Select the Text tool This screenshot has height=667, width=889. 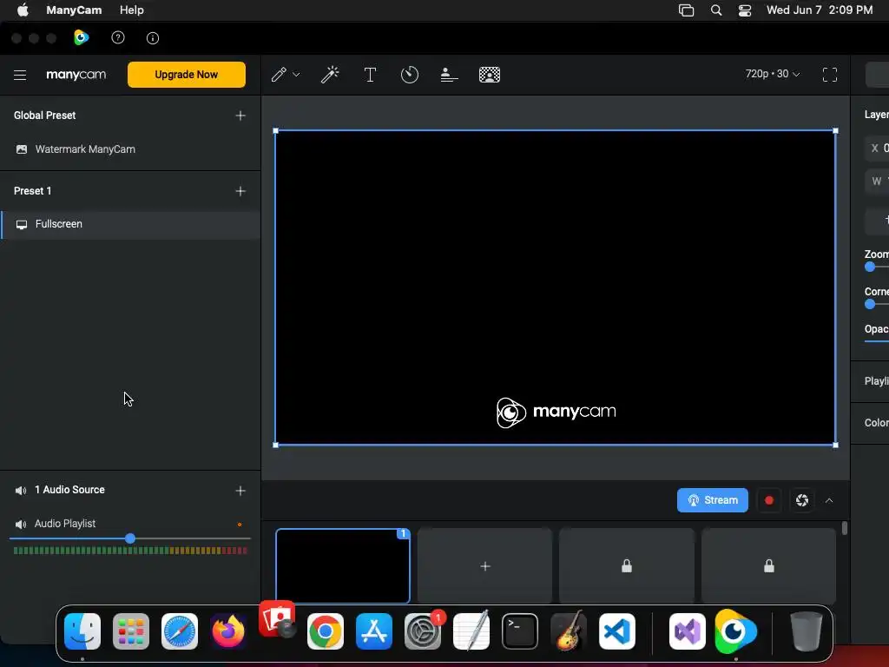pos(370,75)
